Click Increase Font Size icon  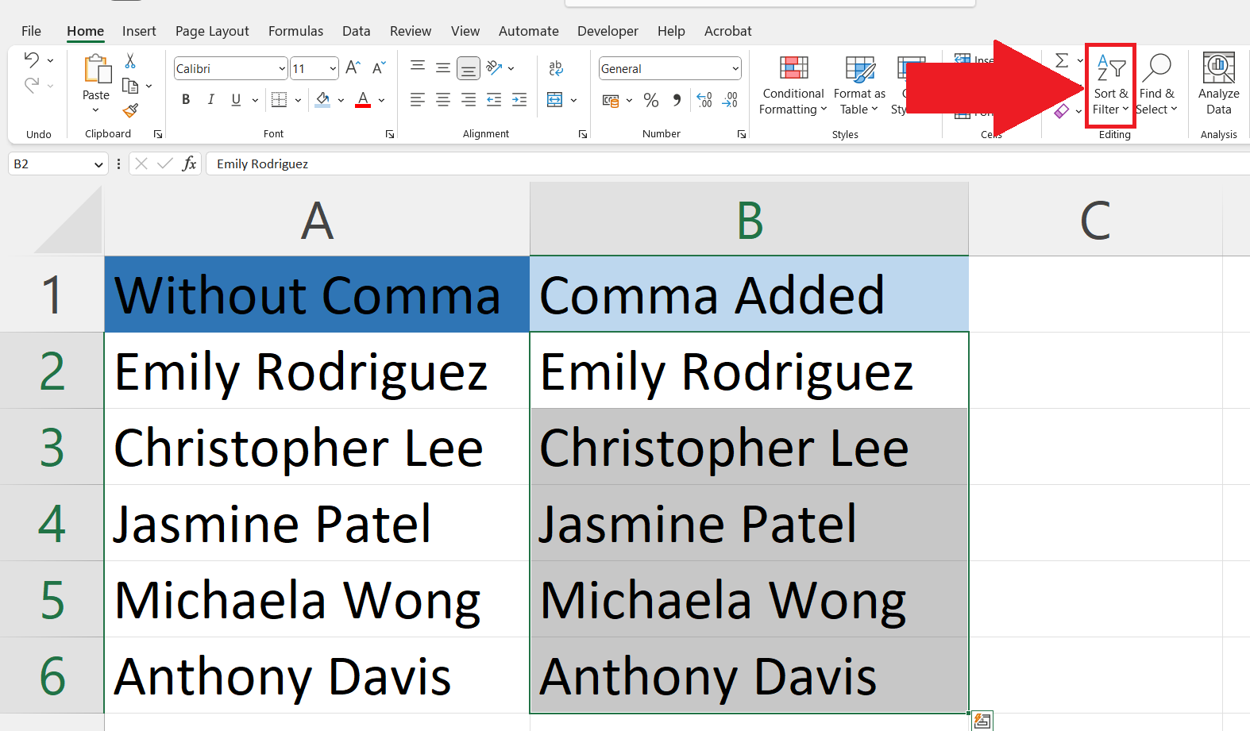(353, 68)
